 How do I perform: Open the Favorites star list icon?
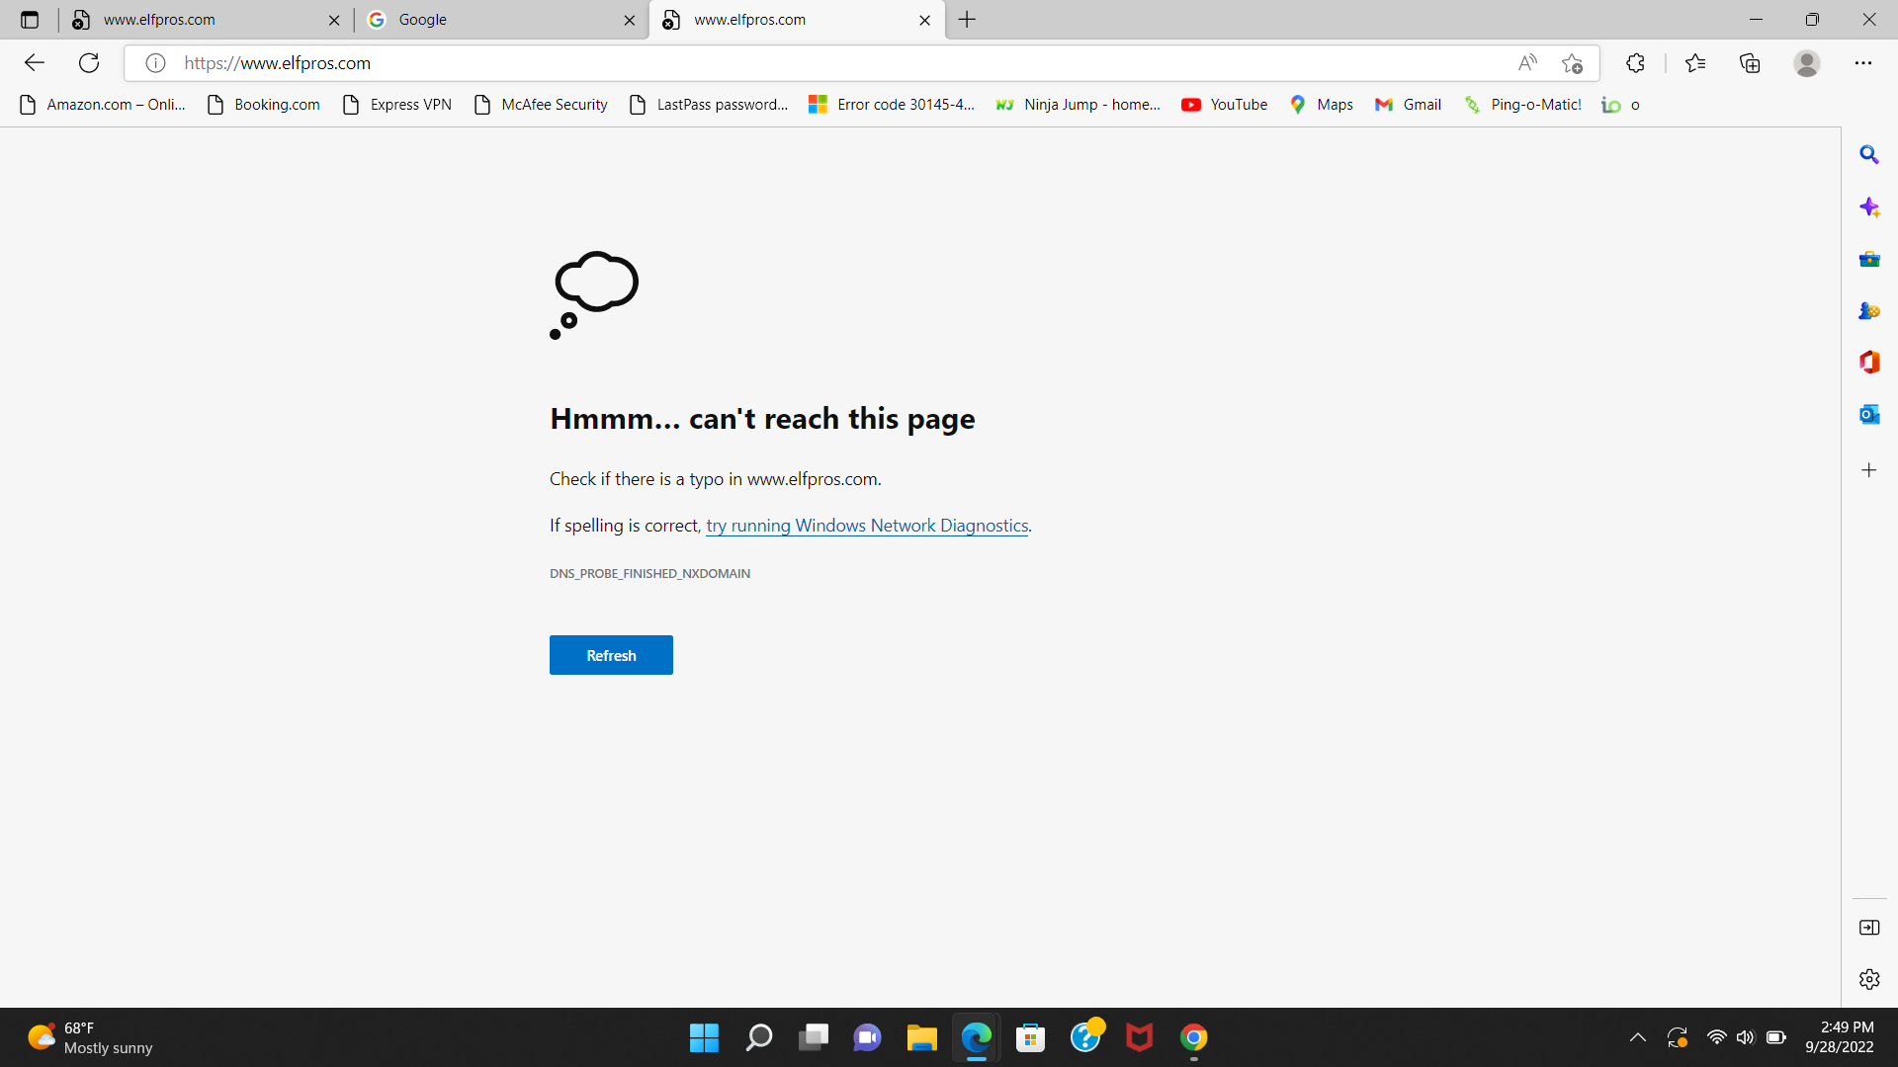(x=1695, y=63)
